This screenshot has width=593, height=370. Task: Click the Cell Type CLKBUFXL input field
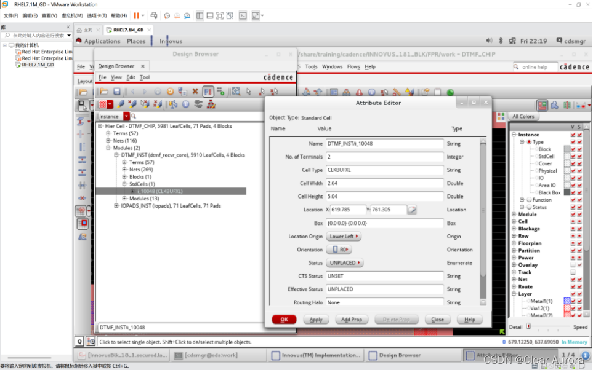coord(385,170)
